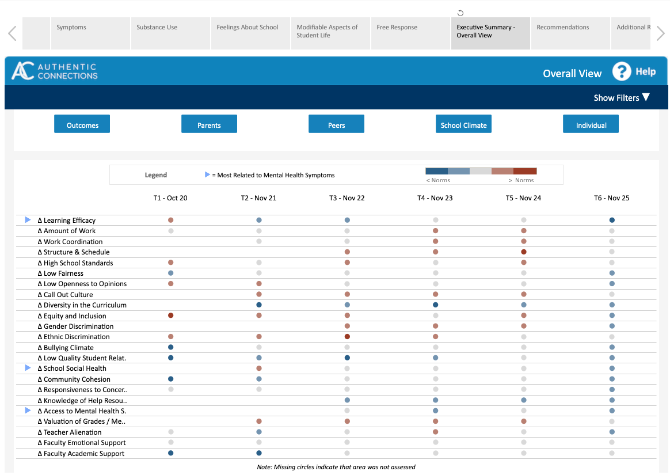Click the Individual button
This screenshot has height=475, width=670.
click(591, 124)
